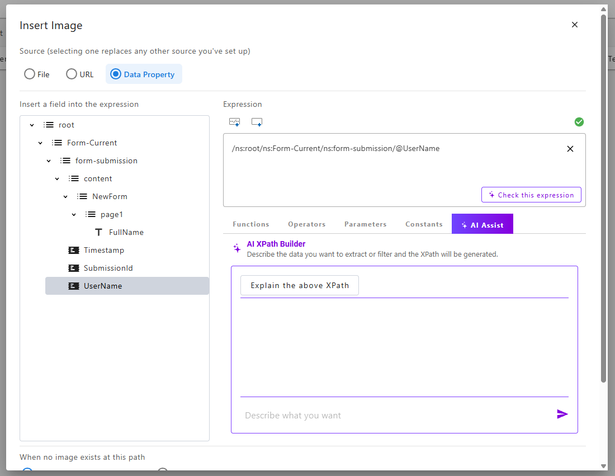
Task: Click the list icon next to page1
Action: (90, 214)
